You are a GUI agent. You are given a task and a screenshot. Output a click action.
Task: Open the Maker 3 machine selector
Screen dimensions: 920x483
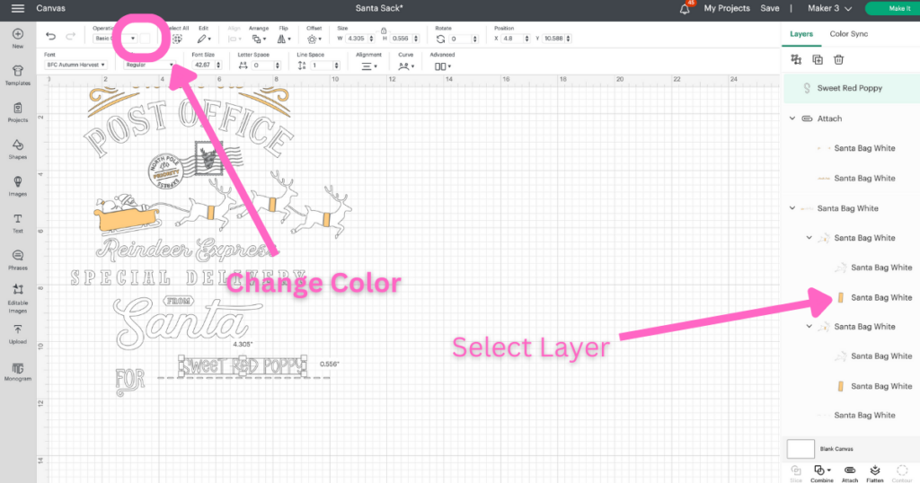click(829, 8)
